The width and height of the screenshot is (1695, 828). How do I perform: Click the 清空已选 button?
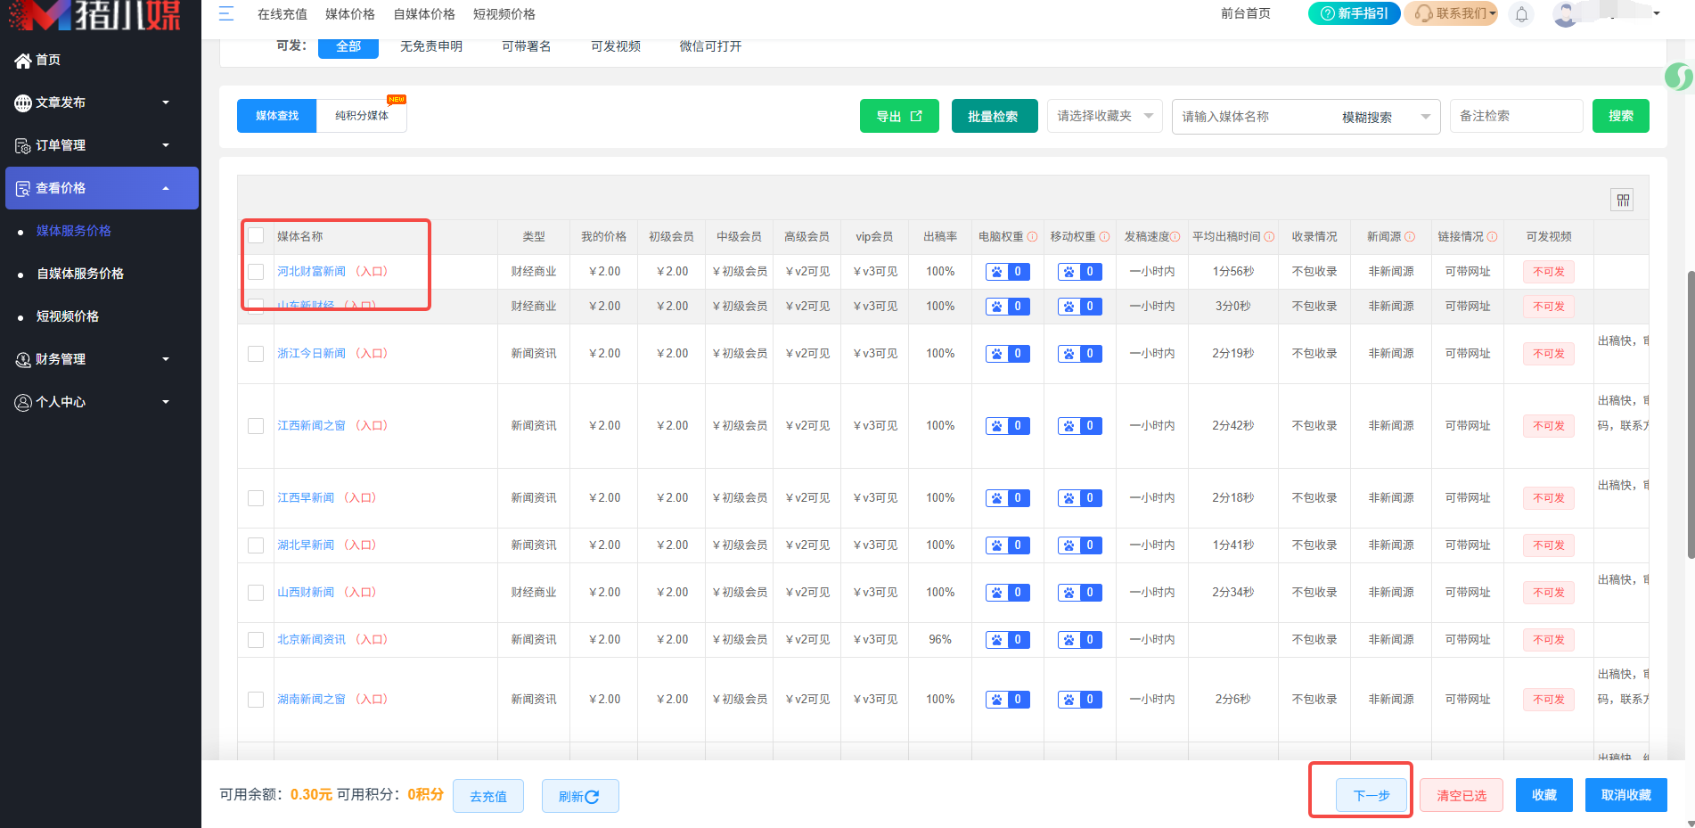(x=1461, y=795)
